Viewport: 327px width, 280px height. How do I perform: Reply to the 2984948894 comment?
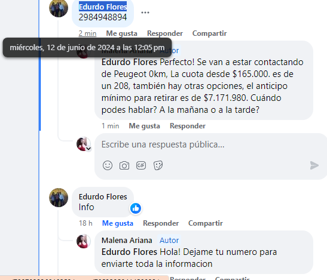click(165, 33)
